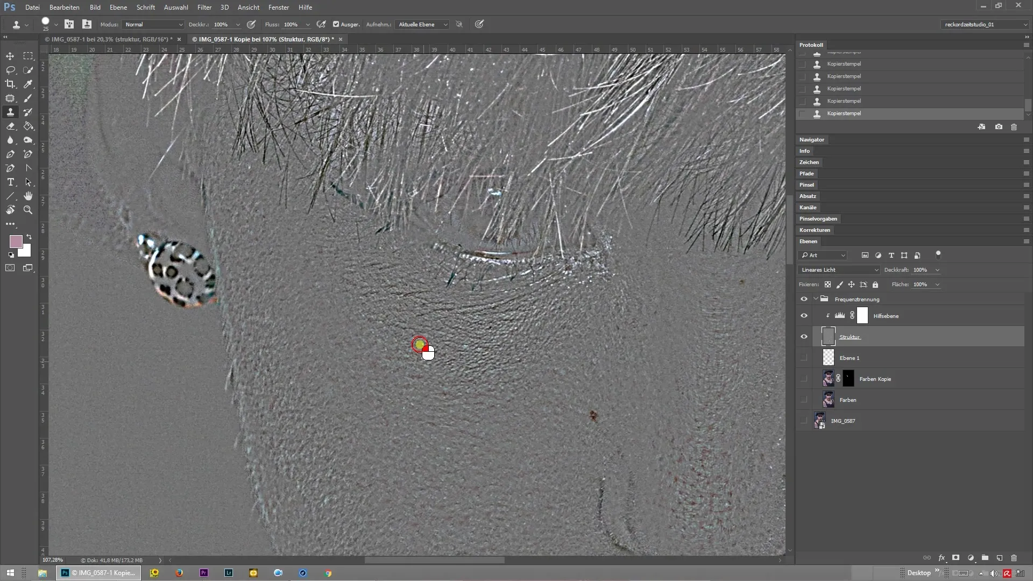
Task: Delete current history state trash icon
Action: [x=1014, y=127]
